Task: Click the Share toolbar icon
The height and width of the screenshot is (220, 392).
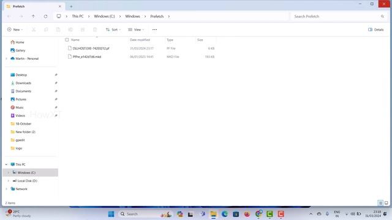Action: click(83, 30)
